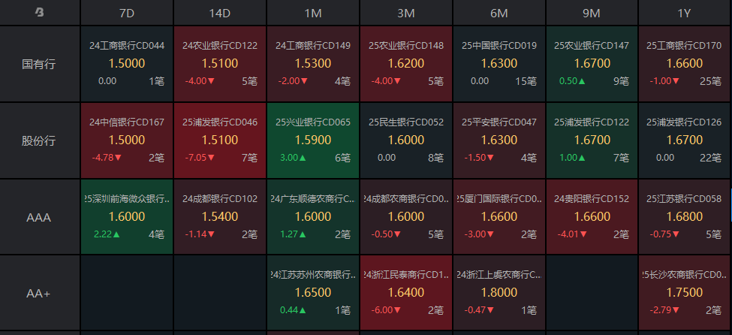Select the 股份行 row label
732x335 pixels.
click(x=40, y=140)
